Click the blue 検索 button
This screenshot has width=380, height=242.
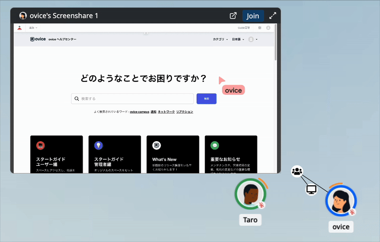(x=207, y=99)
